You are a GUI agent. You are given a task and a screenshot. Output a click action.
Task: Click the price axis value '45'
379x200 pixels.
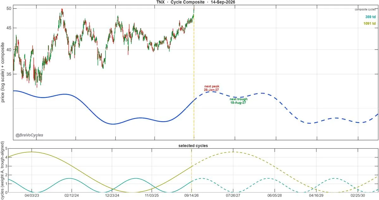coord(9,28)
